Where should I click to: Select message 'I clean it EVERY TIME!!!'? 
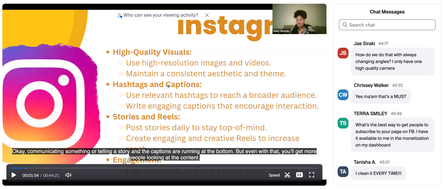pyautogui.click(x=378, y=173)
